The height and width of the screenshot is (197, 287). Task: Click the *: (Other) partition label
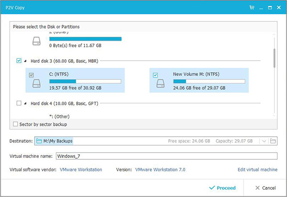click(x=59, y=117)
